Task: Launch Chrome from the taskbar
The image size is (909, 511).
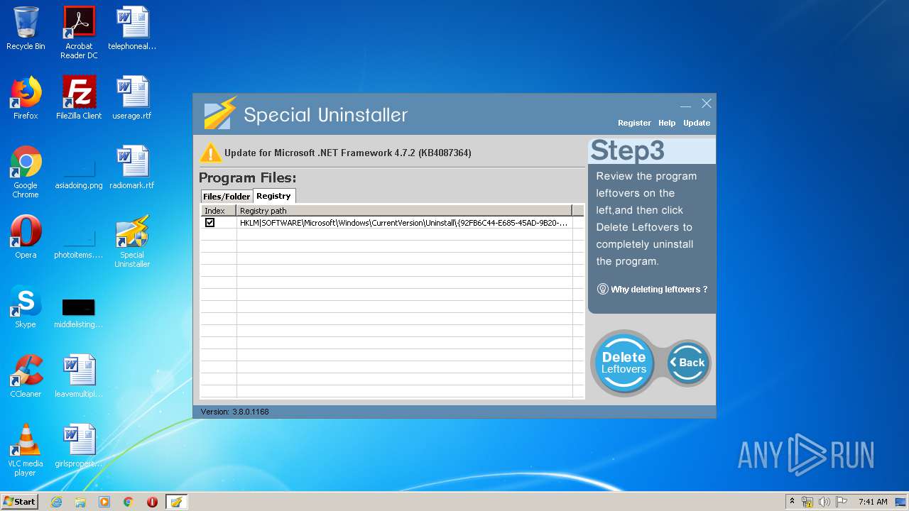Action: 128,502
